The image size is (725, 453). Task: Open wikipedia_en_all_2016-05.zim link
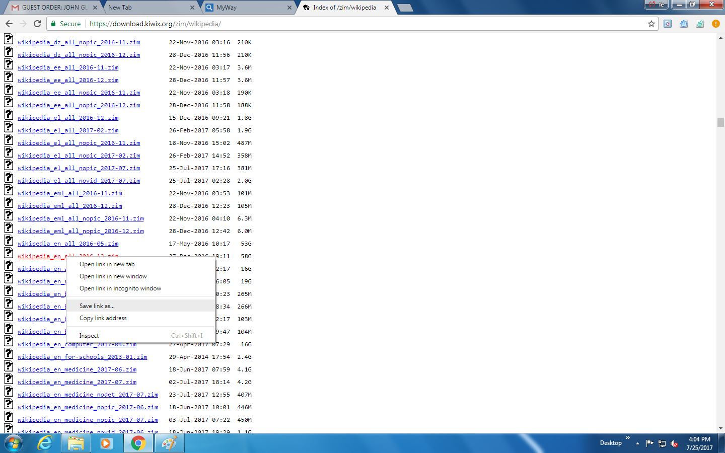pos(68,244)
